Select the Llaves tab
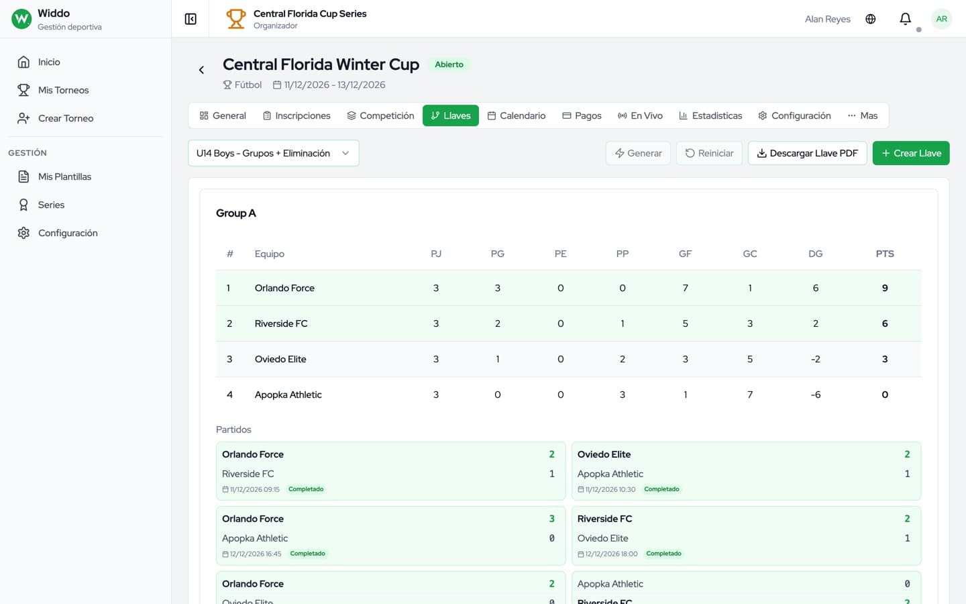 451,115
